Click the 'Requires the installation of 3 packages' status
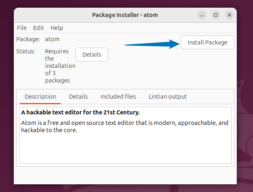Viewport: 253px width, 192px height. (x=60, y=66)
